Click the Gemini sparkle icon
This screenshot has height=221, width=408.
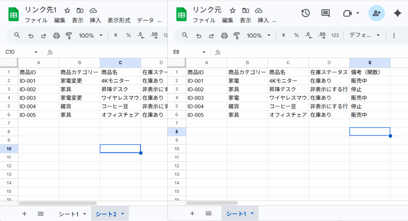coord(397,13)
